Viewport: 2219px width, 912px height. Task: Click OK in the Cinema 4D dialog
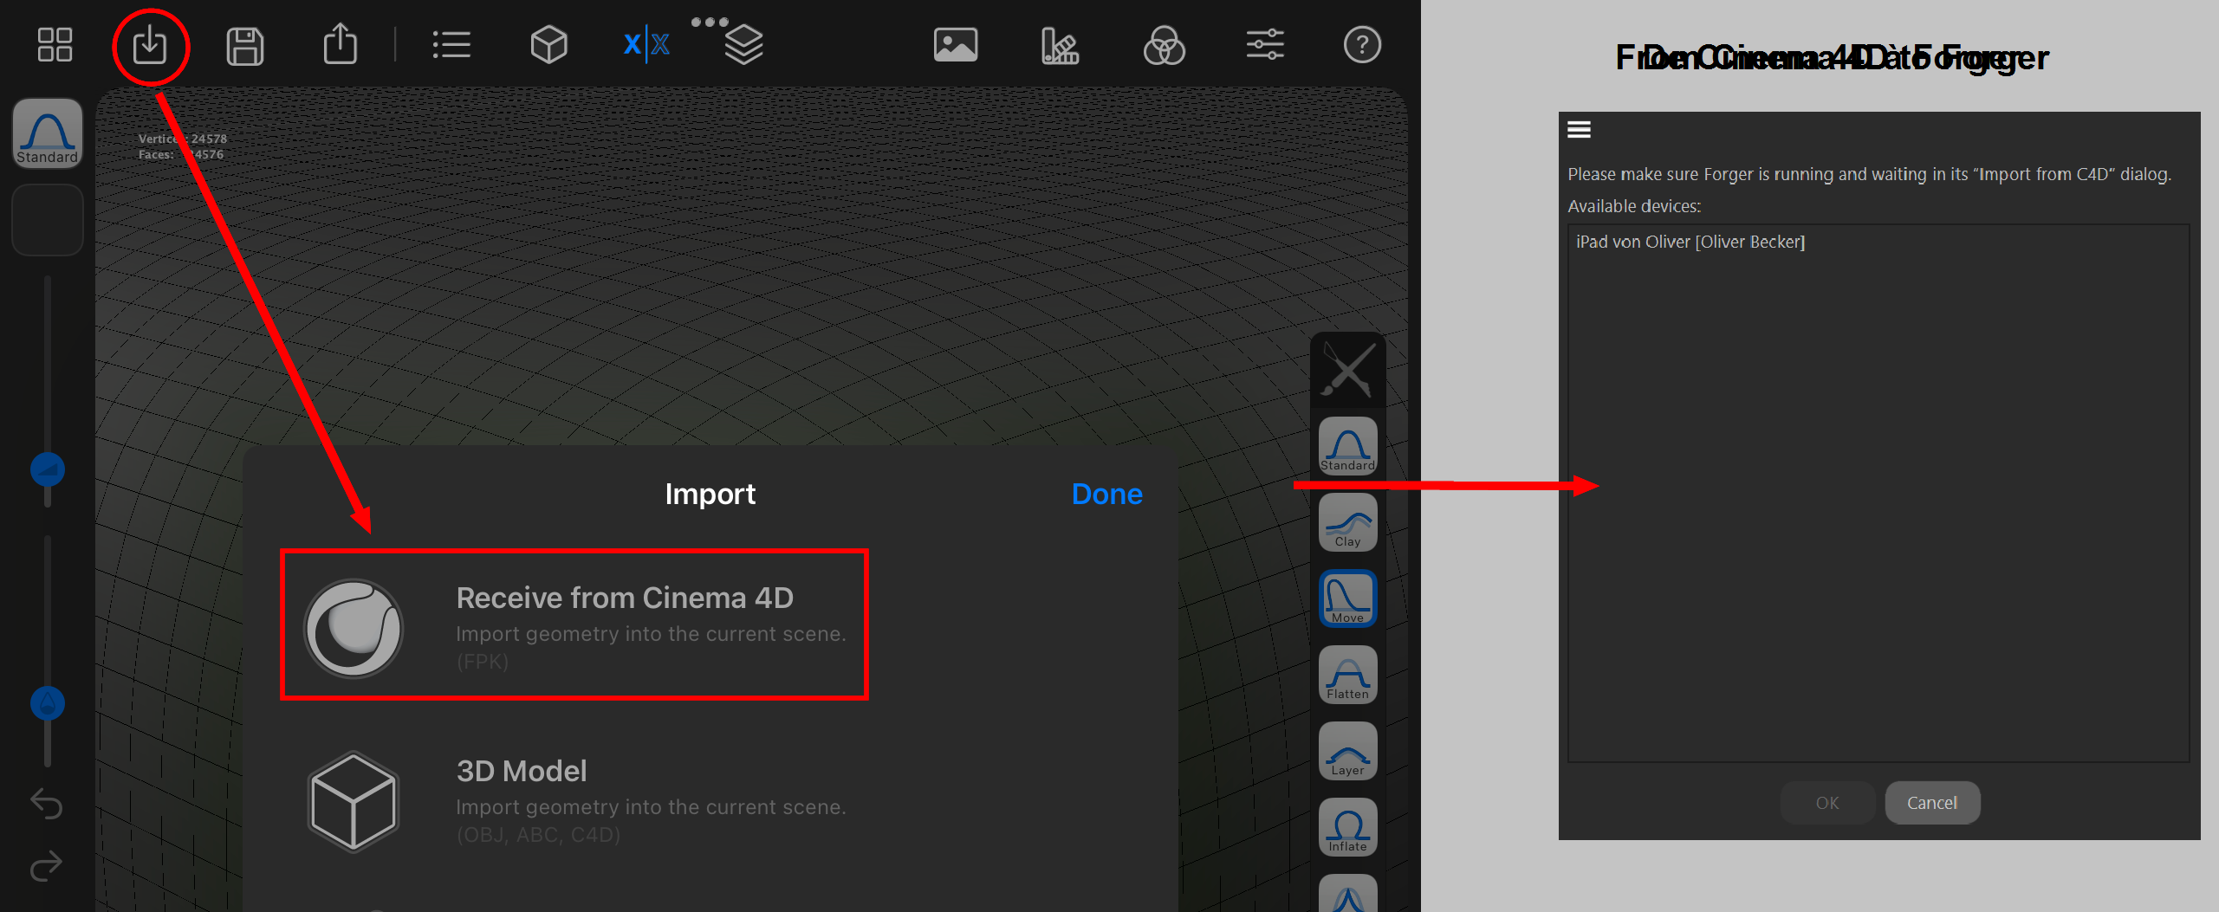(x=1827, y=803)
